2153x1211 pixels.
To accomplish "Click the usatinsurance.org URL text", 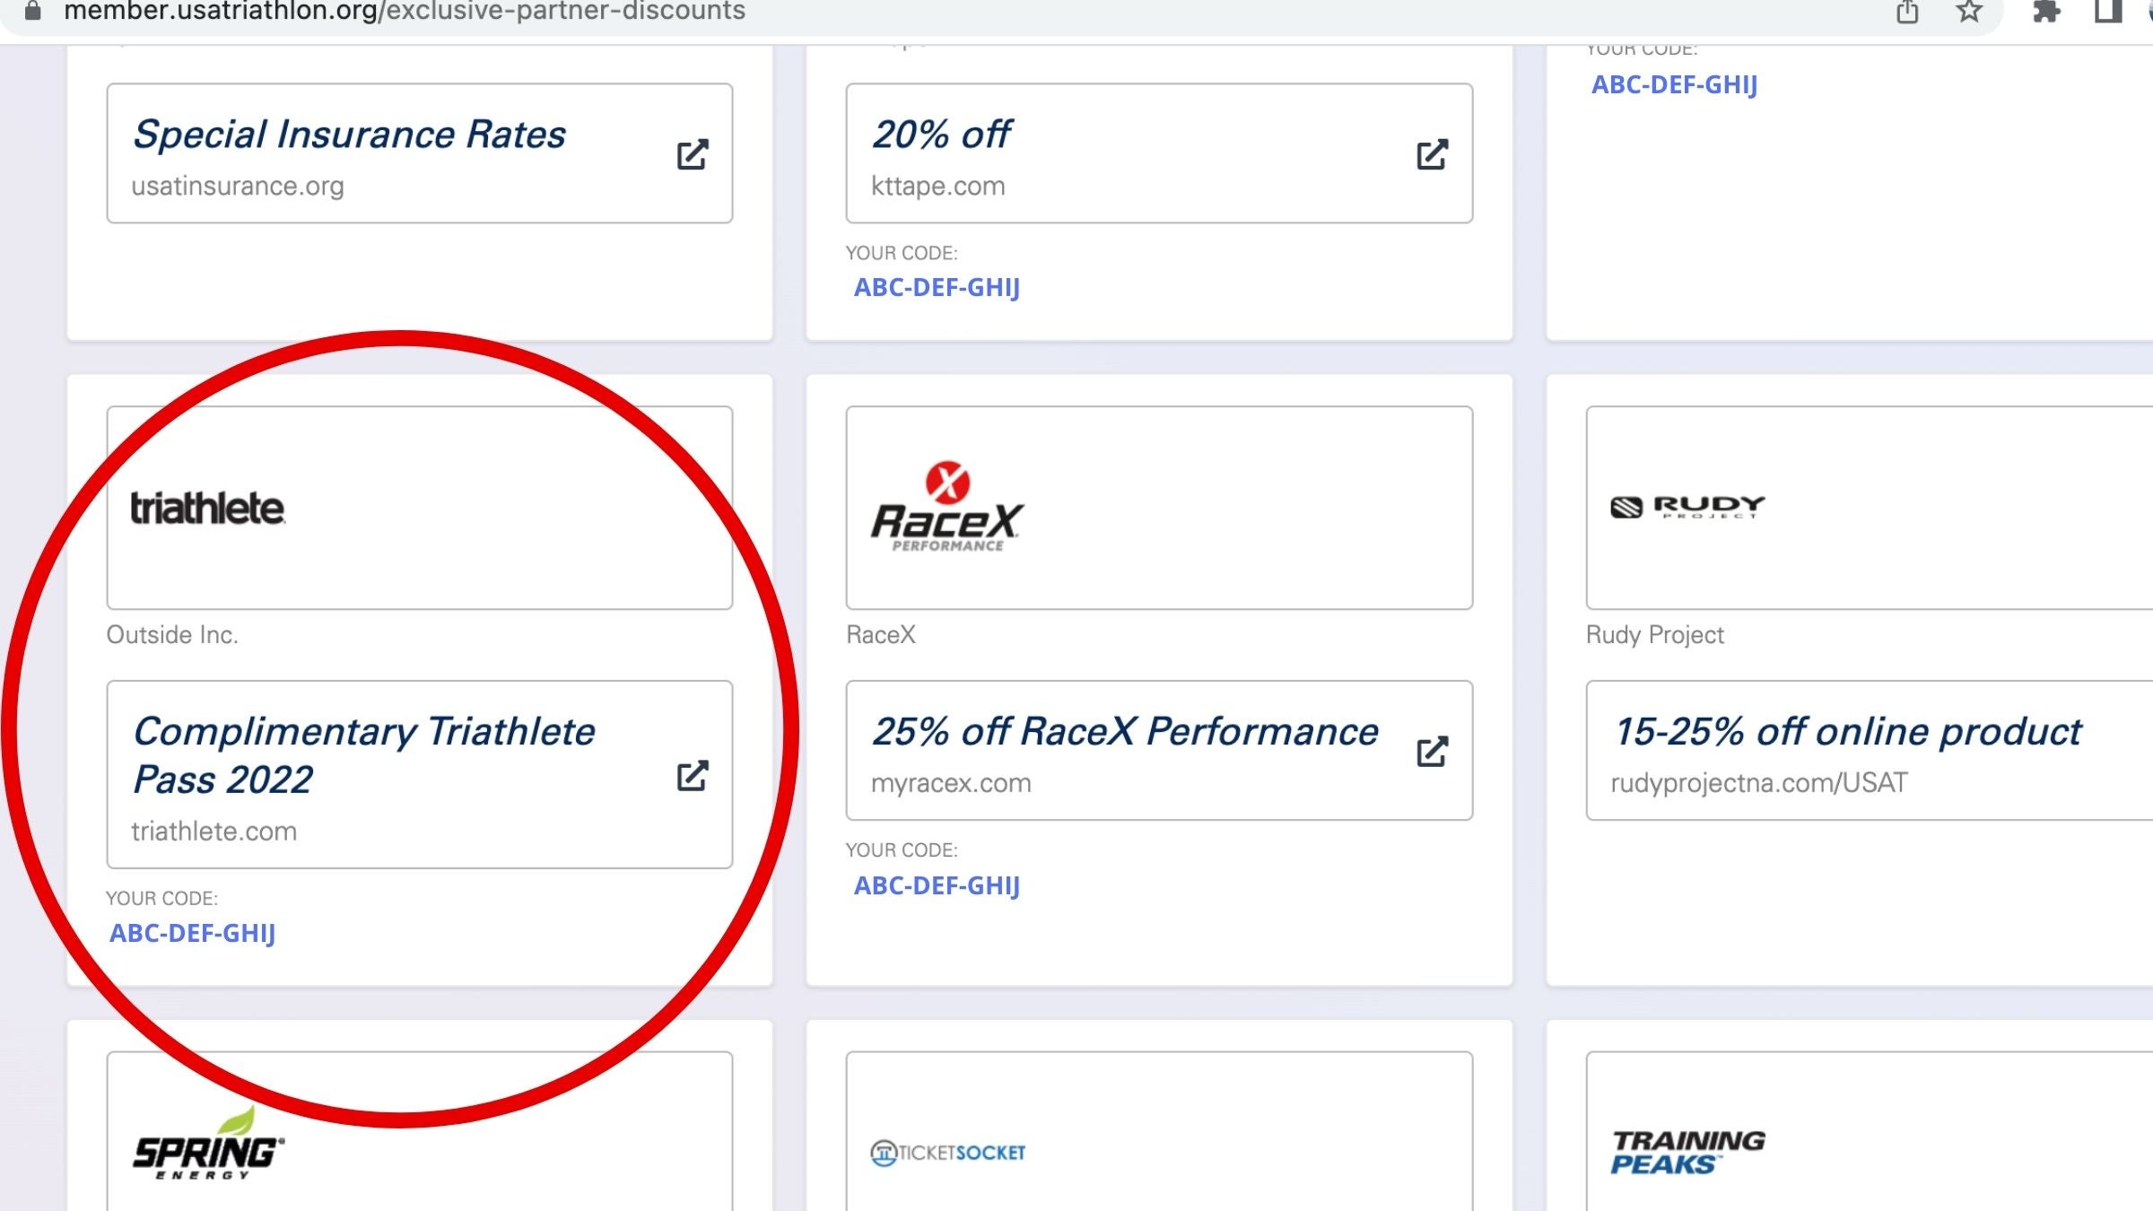I will tap(238, 186).
